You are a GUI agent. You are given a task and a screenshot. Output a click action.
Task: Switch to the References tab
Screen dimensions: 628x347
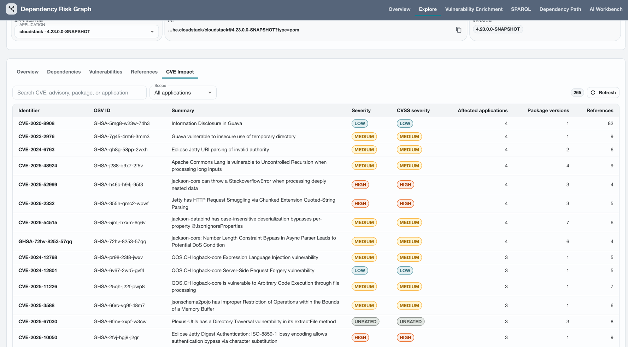(144, 72)
